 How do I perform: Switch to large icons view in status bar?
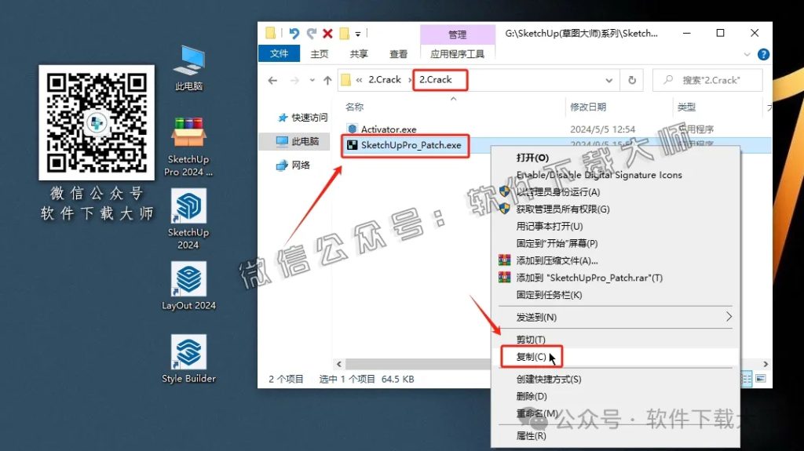(x=760, y=379)
